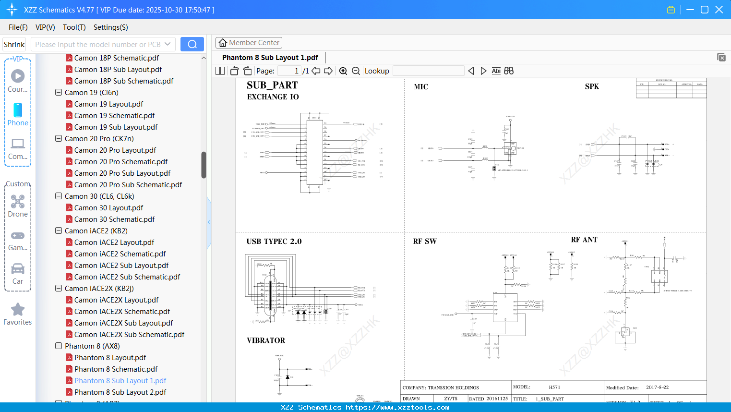Rotate the page clockwise

click(247, 70)
